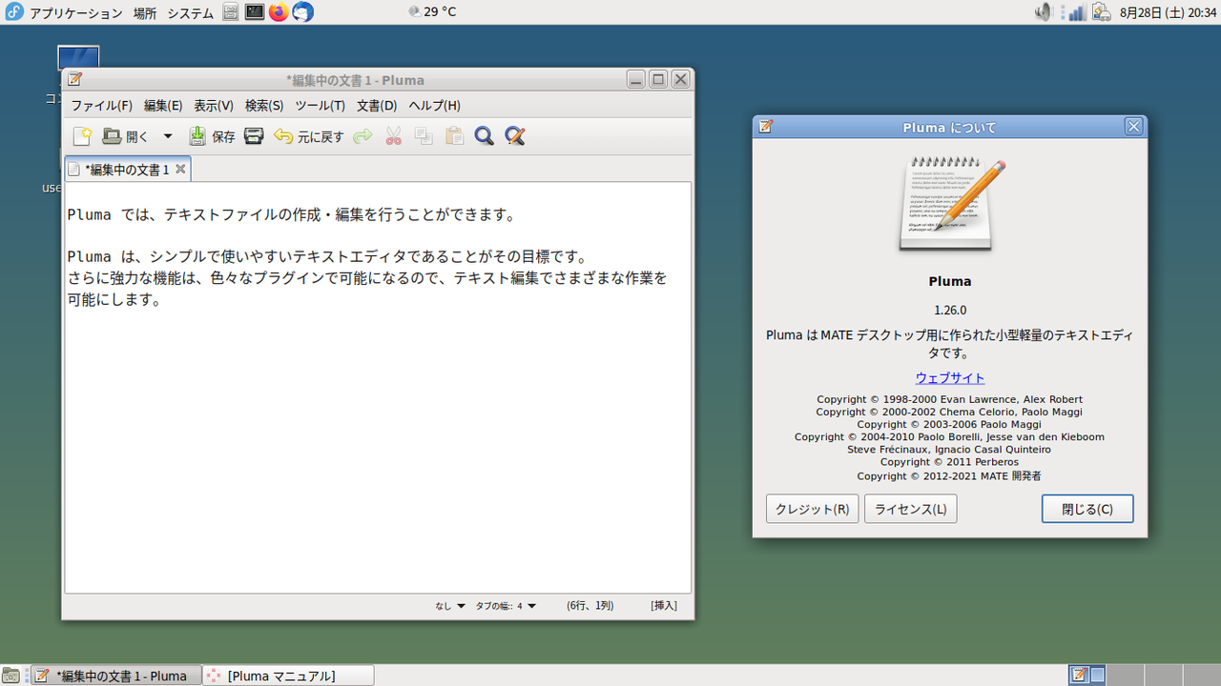Click the line starting さらに強力な機能は
The width and height of the screenshot is (1221, 686).
point(367,278)
